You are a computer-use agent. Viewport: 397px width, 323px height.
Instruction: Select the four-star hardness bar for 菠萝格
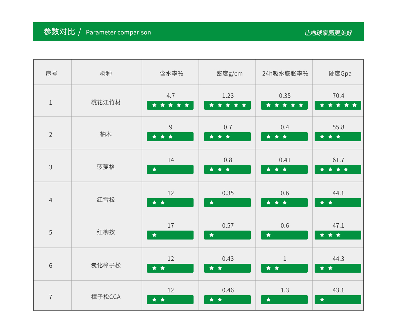coord(338,169)
